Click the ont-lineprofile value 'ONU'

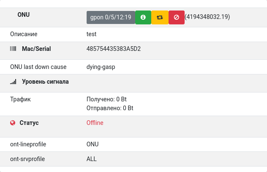(x=93, y=144)
